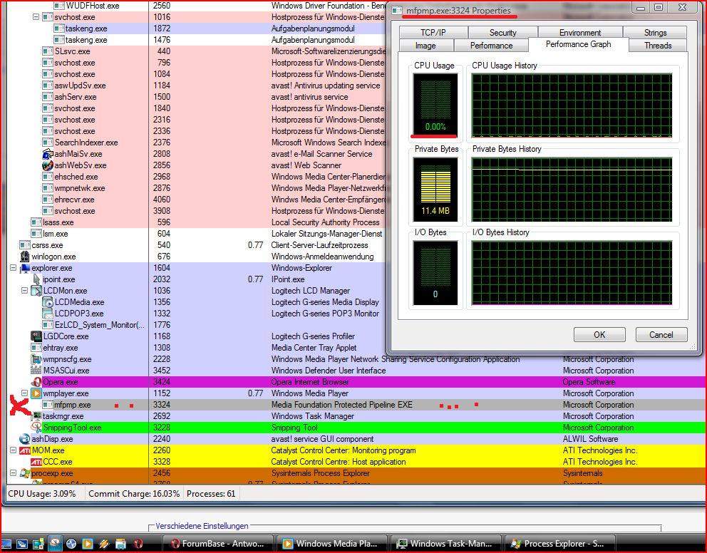Click the SnippingTool.exe scissors icon
Viewport: 707px width, 553px height.
37,428
